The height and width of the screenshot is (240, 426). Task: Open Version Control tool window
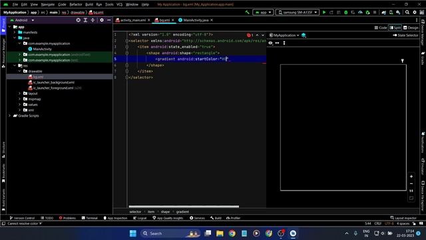click(22, 218)
